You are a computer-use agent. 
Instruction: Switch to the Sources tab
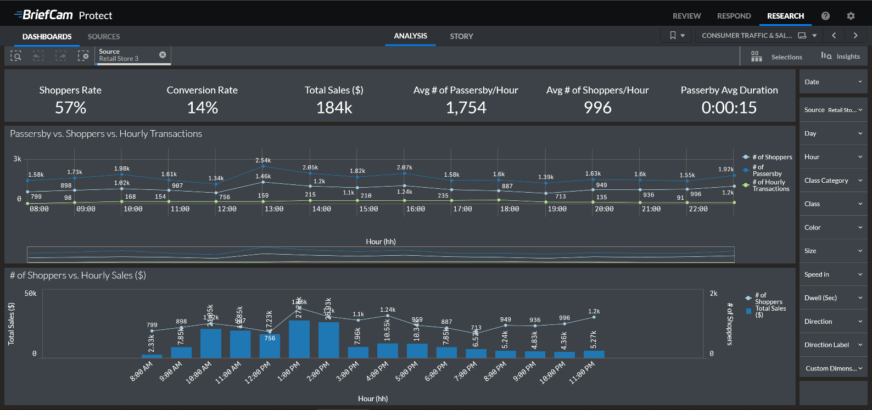pyautogui.click(x=104, y=37)
